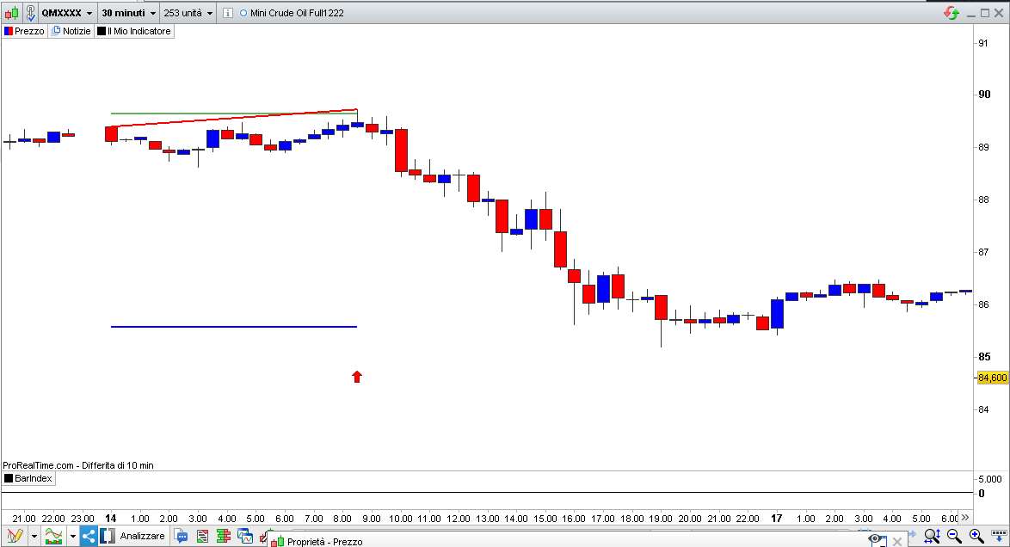The width and height of the screenshot is (1010, 547).
Task: Click the red up arrow signal marker
Action: pyautogui.click(x=357, y=376)
